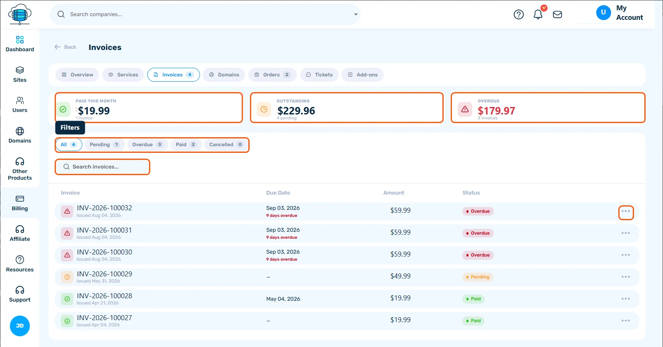Screen dimensions: 663x347
Task: Select the All invoices filter
Action: [x=69, y=145]
